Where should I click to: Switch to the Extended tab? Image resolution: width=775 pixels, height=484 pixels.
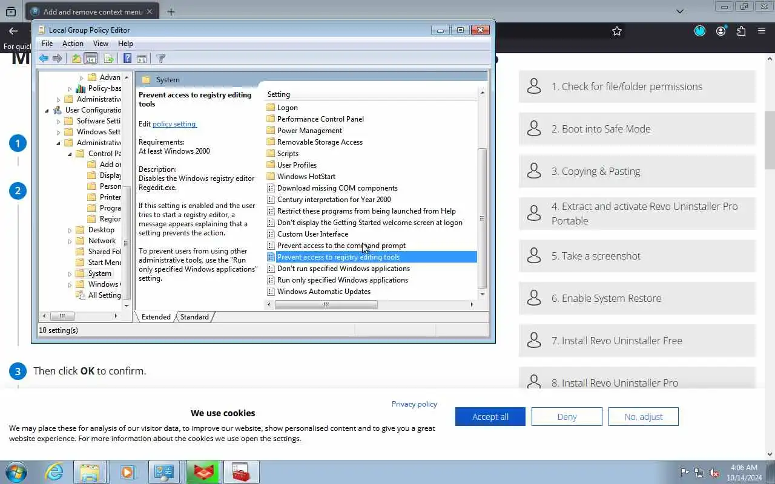(156, 317)
